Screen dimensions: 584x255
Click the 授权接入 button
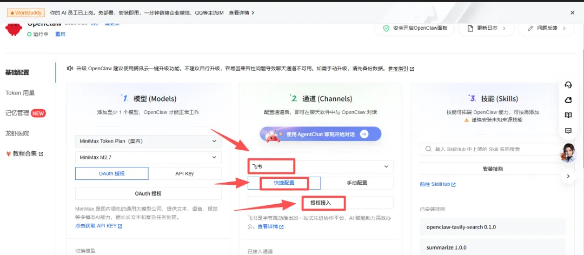click(x=320, y=203)
